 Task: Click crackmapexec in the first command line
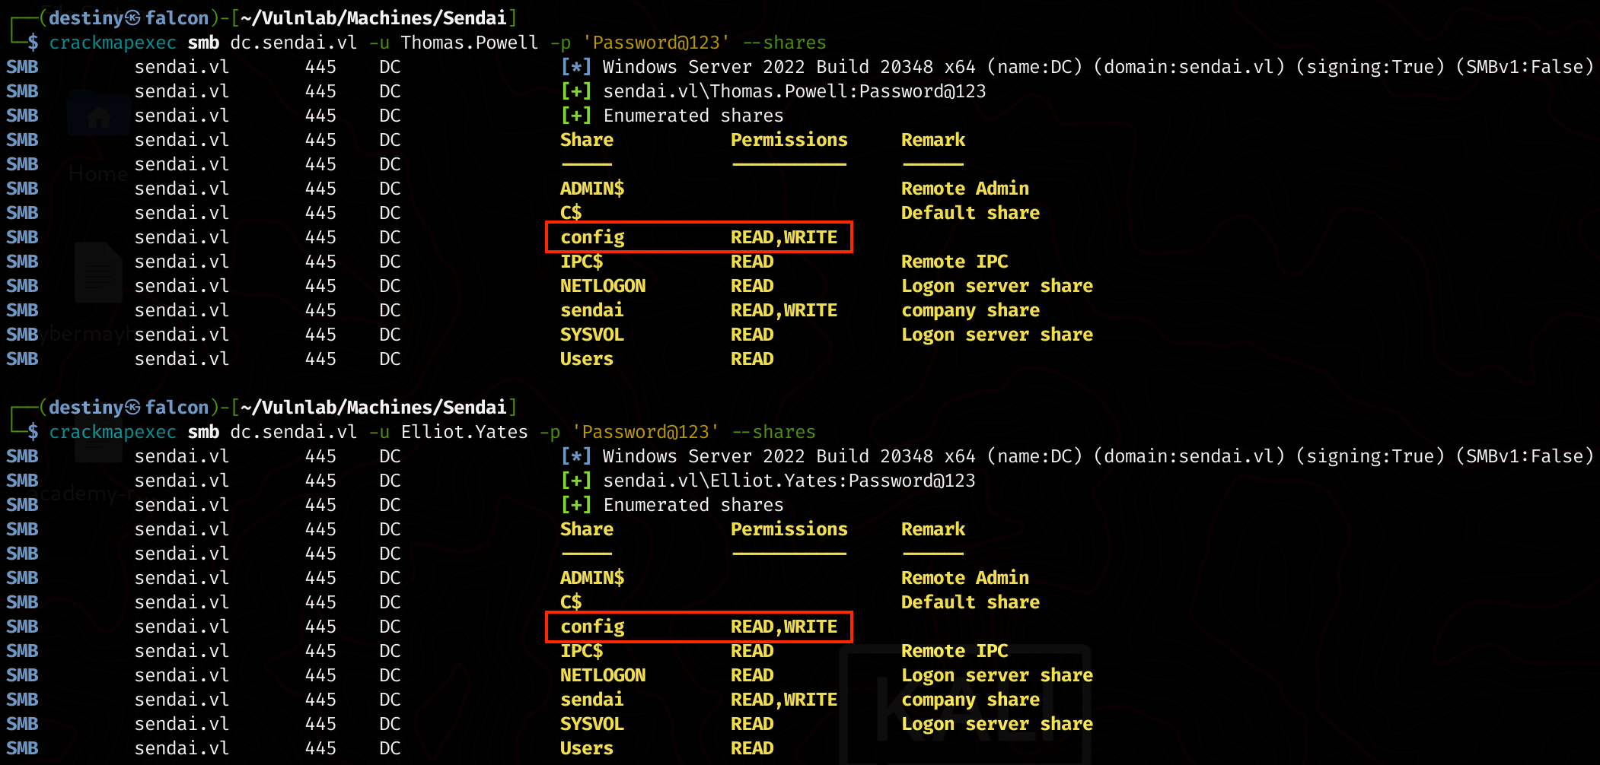click(113, 43)
